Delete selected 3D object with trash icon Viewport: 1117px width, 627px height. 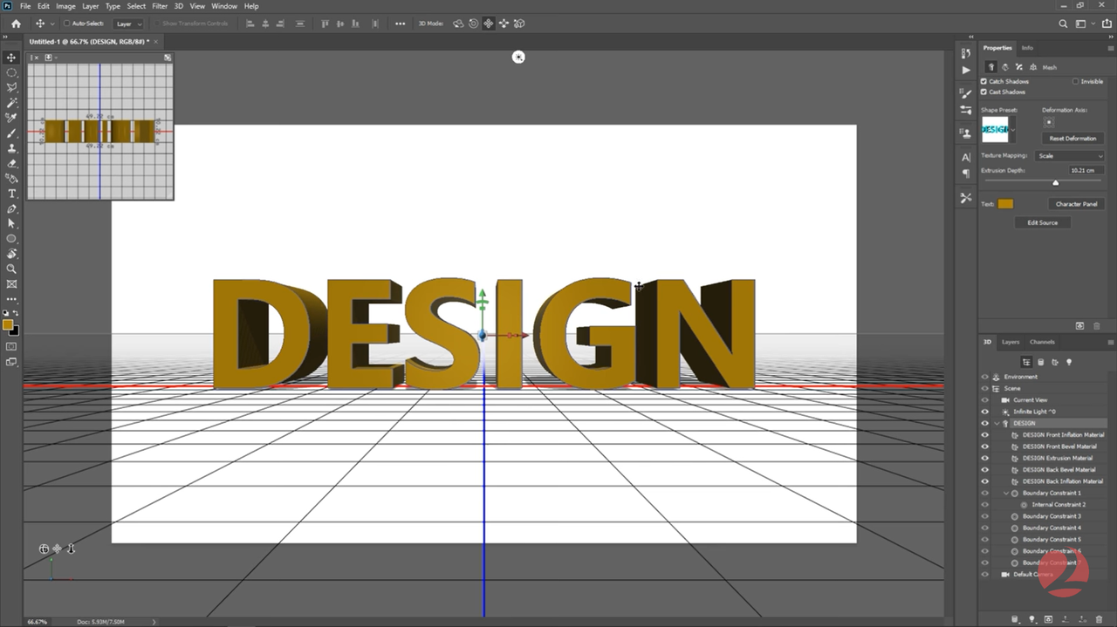click(1099, 619)
